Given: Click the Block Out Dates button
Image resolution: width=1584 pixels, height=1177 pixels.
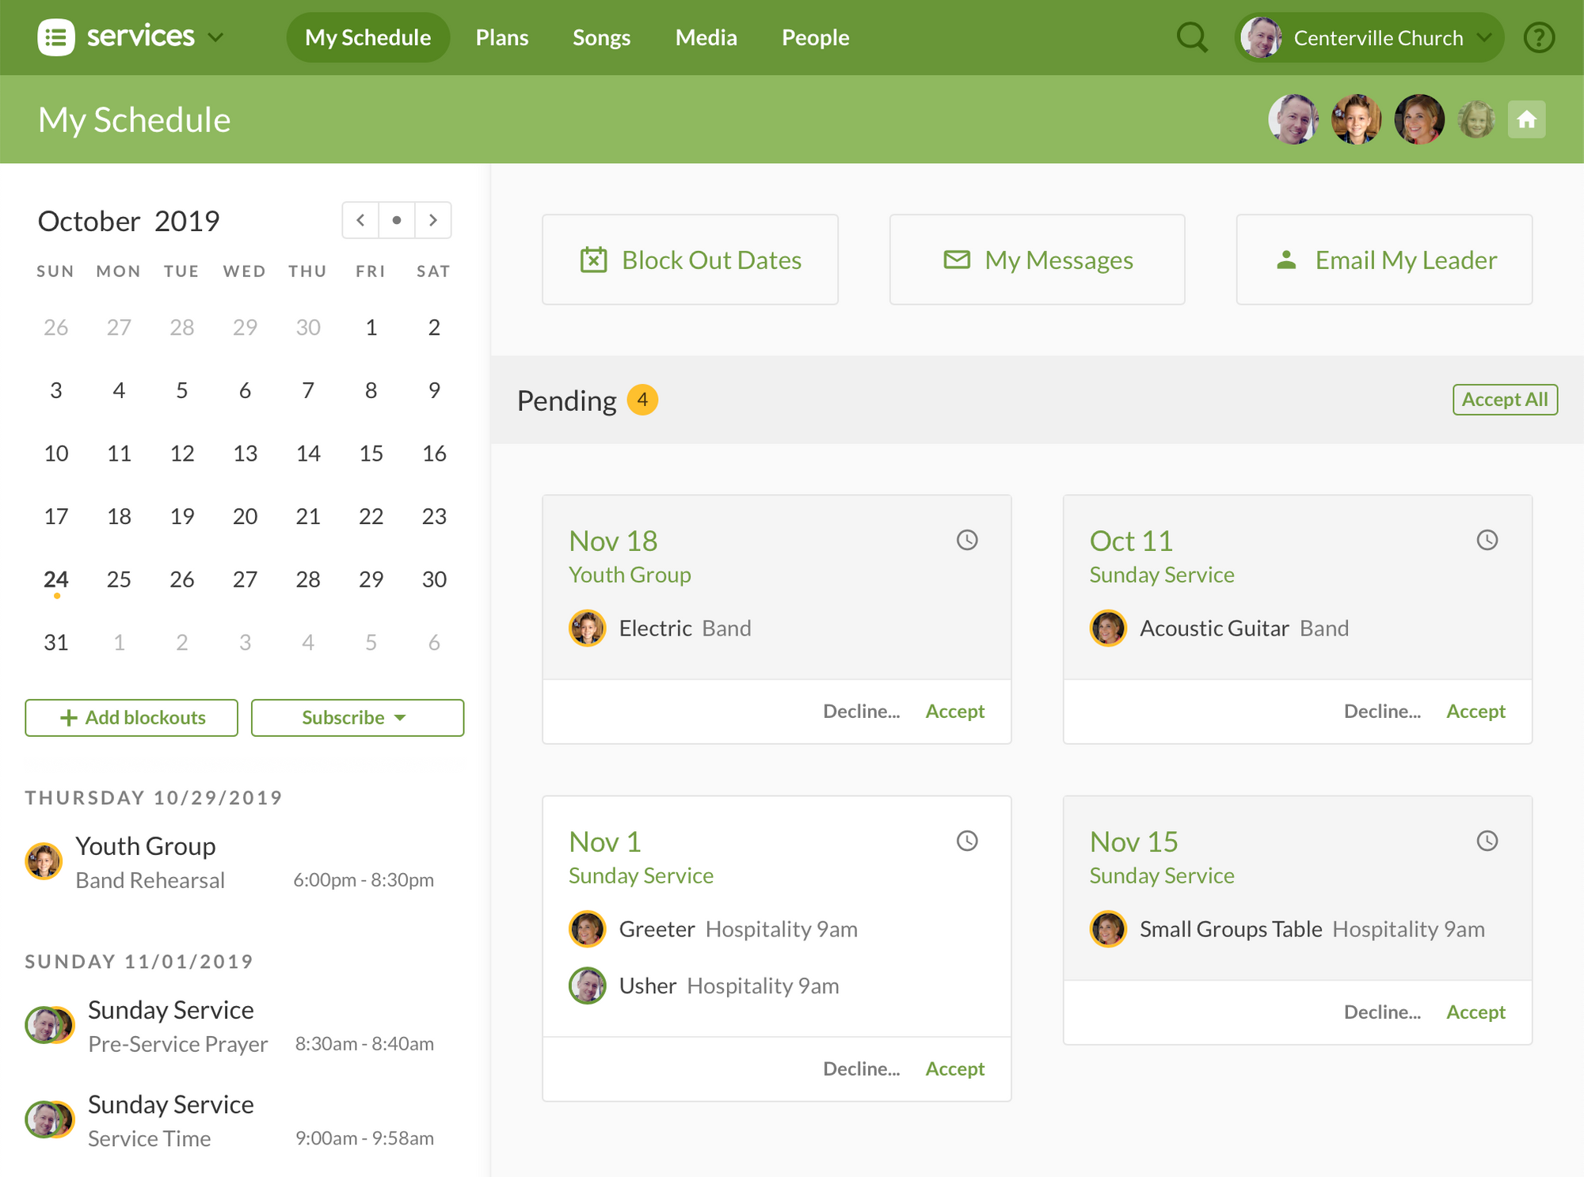Looking at the screenshot, I should (690, 260).
